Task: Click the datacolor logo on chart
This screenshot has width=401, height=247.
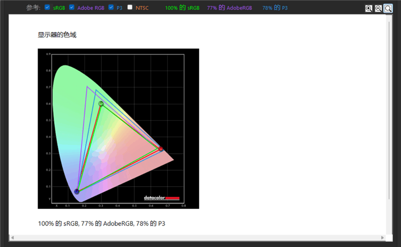Action: (161, 197)
